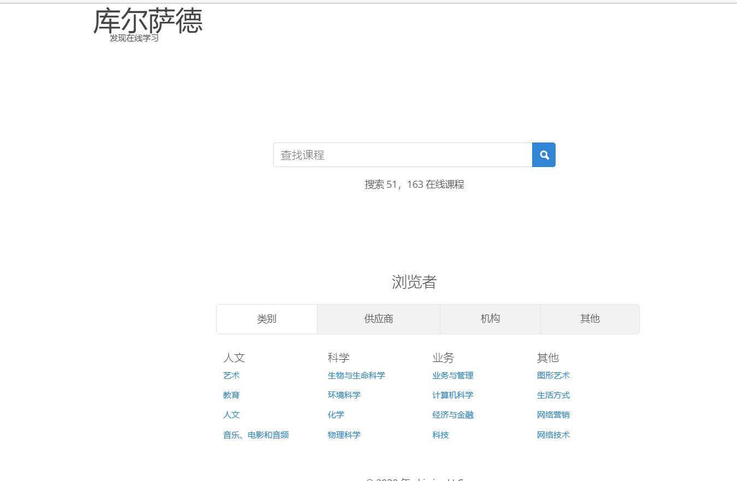737x481 pixels.
Task: Open the 科技 category link
Action: click(x=440, y=435)
